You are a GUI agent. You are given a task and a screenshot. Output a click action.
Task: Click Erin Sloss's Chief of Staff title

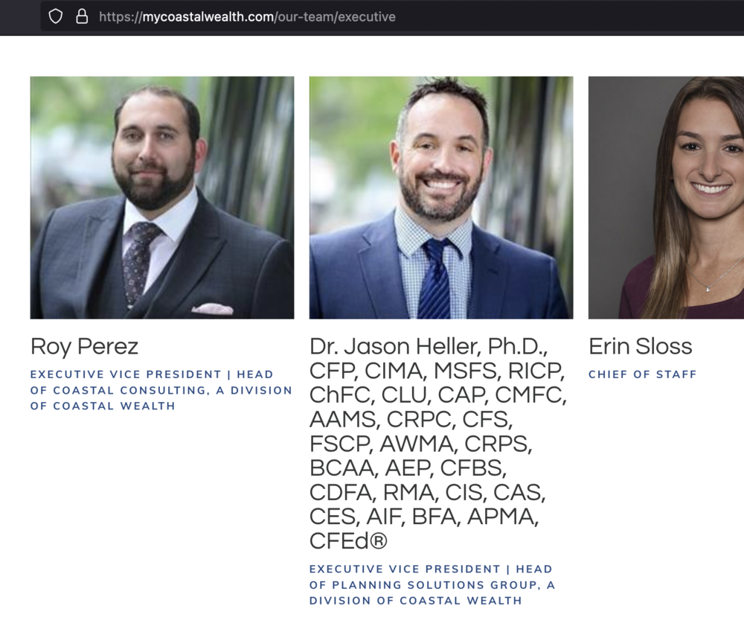pyautogui.click(x=643, y=374)
